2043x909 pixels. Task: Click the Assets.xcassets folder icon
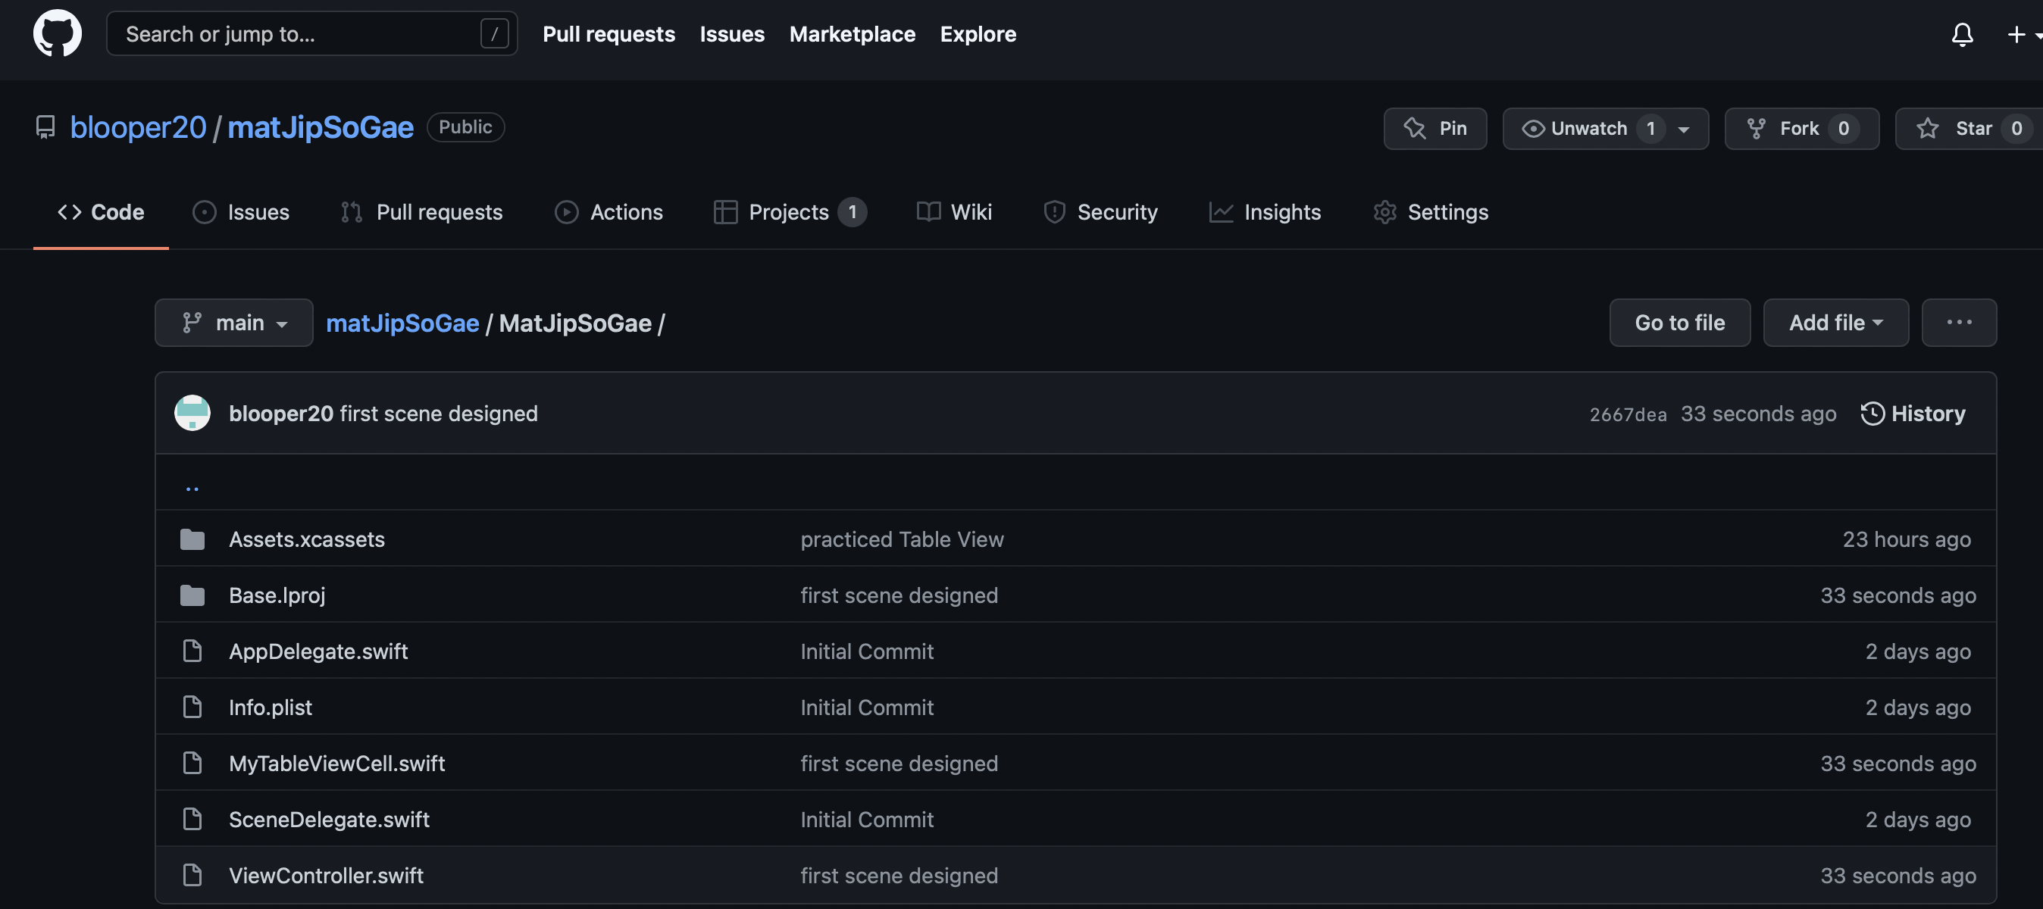[x=192, y=539]
